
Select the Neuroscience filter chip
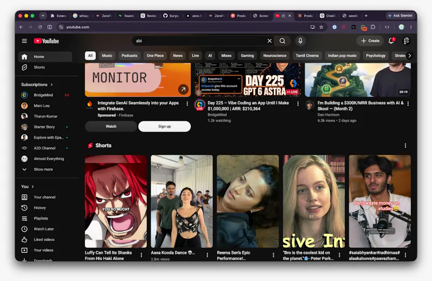coord(275,56)
